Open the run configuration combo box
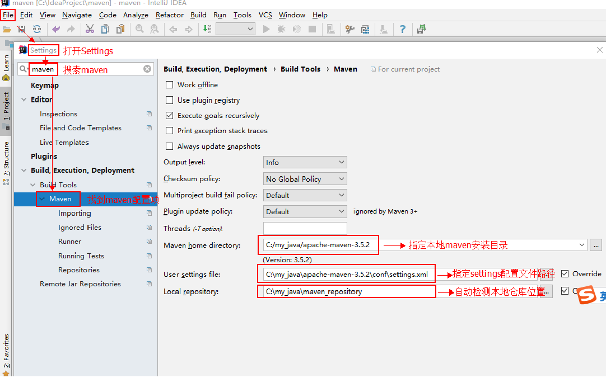The width and height of the screenshot is (606, 378). pos(235,29)
